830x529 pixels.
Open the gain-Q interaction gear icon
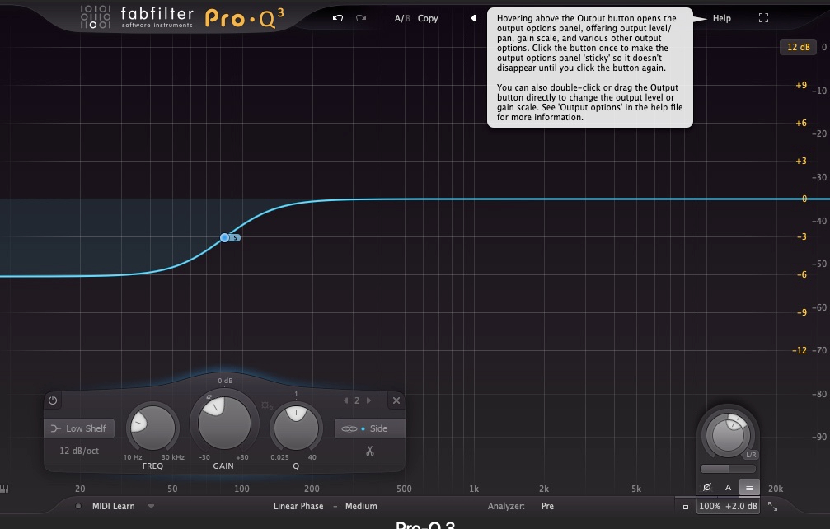click(265, 405)
